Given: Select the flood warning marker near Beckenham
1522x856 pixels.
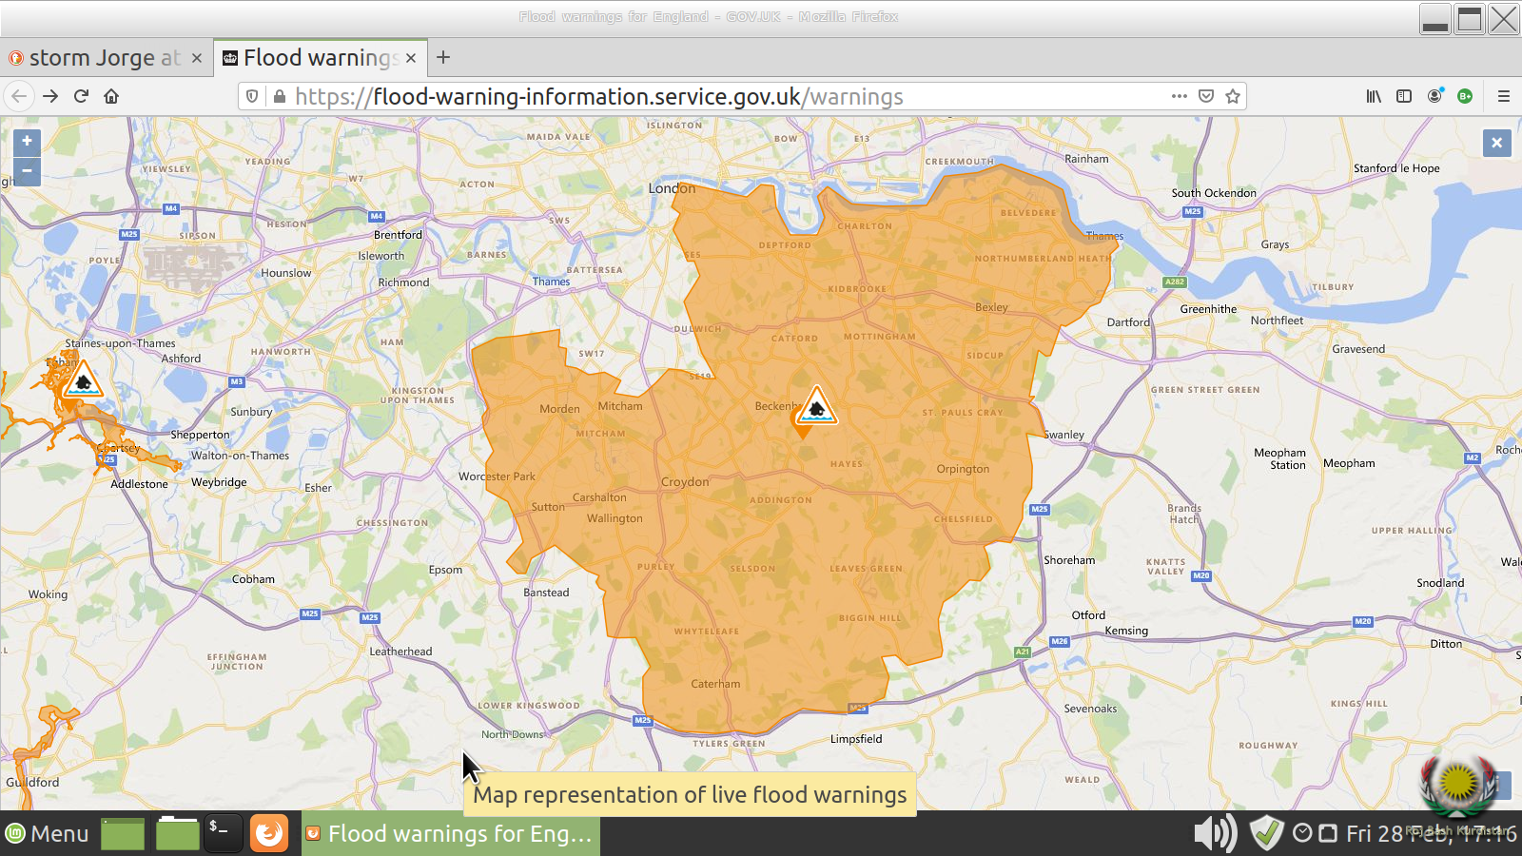Looking at the screenshot, I should 816,408.
